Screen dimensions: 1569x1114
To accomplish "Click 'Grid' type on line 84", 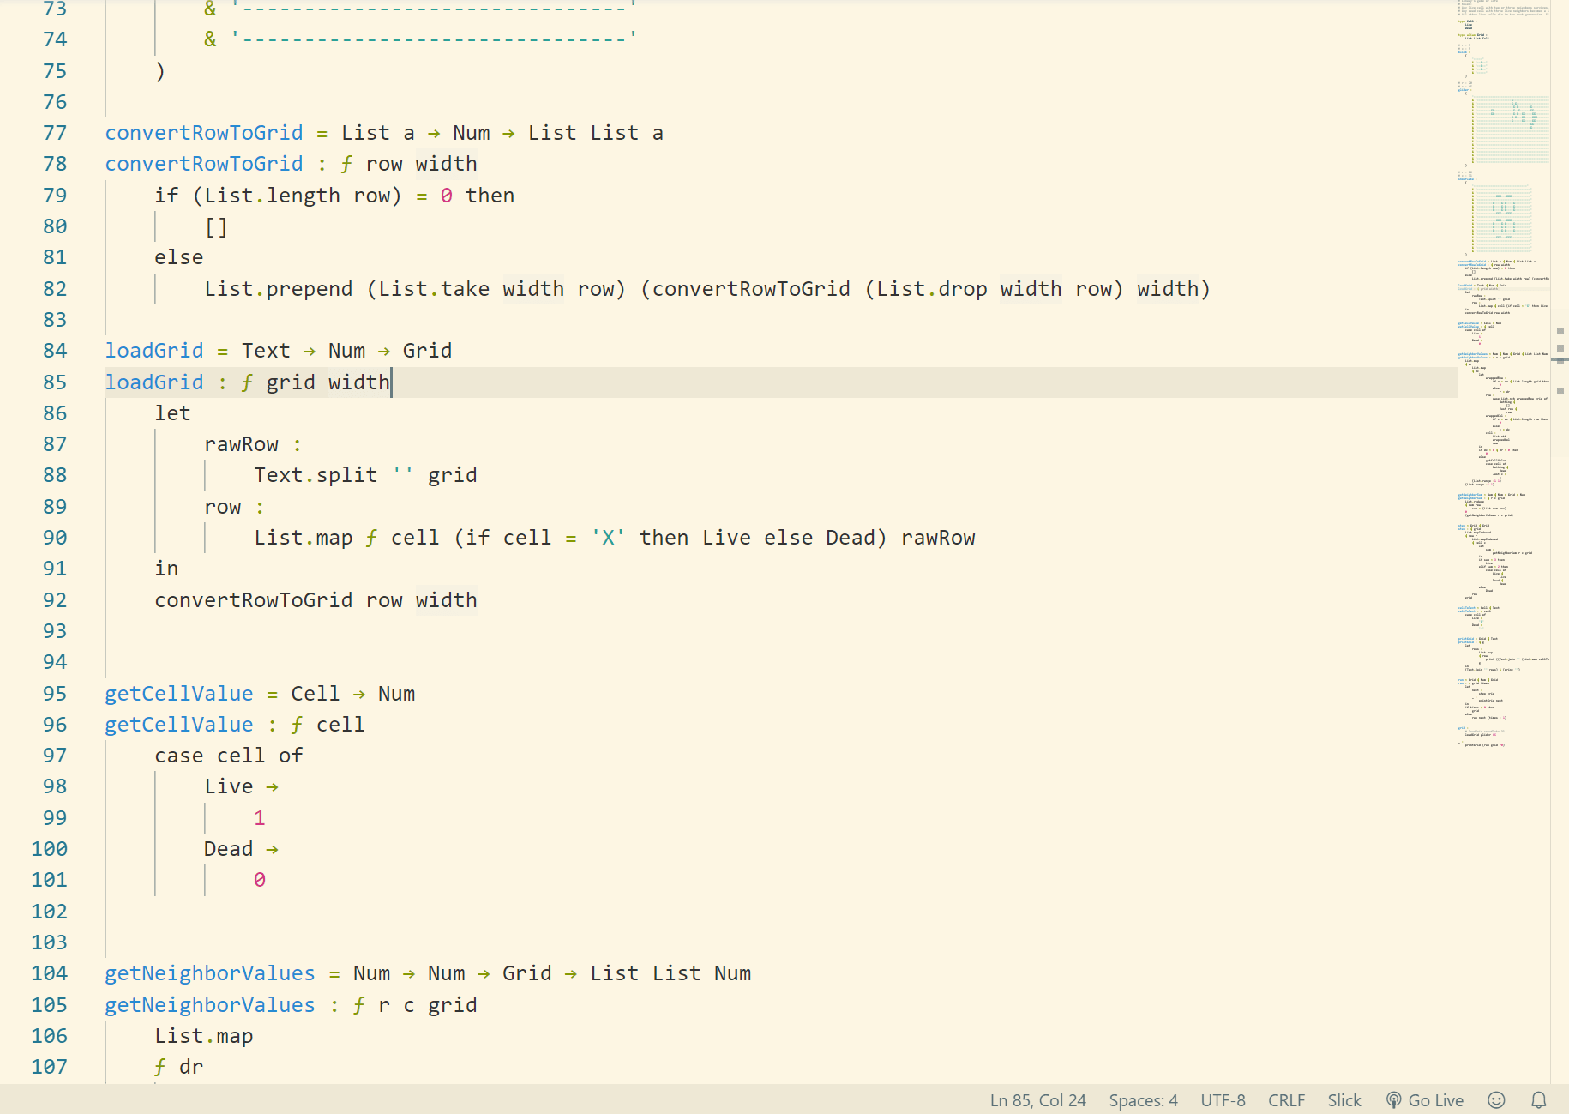I will 427,351.
